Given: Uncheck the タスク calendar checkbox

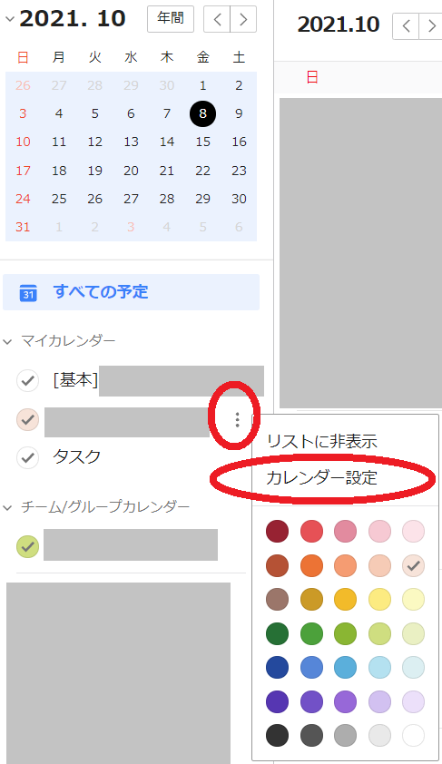Looking at the screenshot, I should (x=28, y=457).
